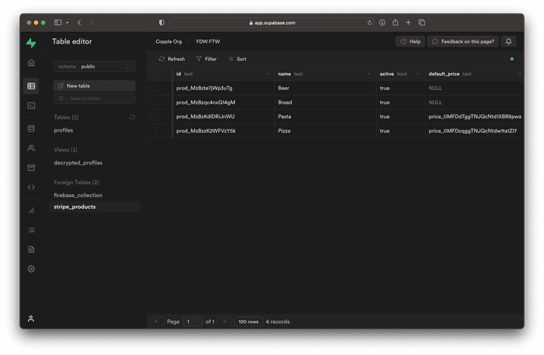Toggle the select-all rows header checkbox

[153, 74]
